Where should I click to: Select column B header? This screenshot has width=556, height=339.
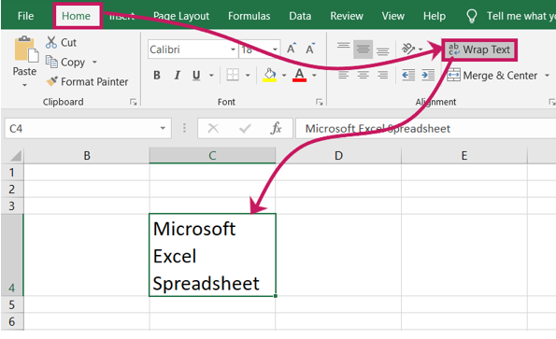[x=87, y=156]
